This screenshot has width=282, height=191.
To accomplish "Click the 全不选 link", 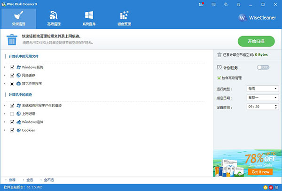I will (x=49, y=180).
